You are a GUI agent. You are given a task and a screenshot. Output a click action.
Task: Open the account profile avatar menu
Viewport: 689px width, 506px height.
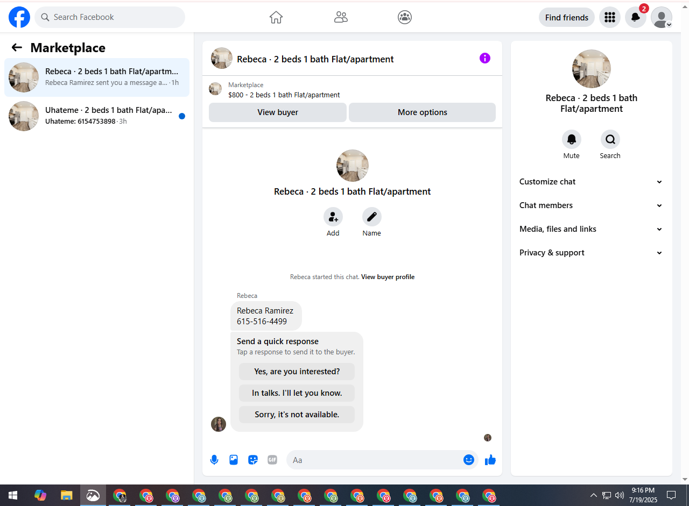tap(662, 17)
